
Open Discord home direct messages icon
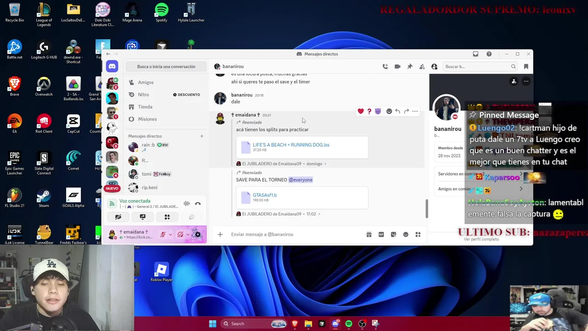tap(112, 67)
